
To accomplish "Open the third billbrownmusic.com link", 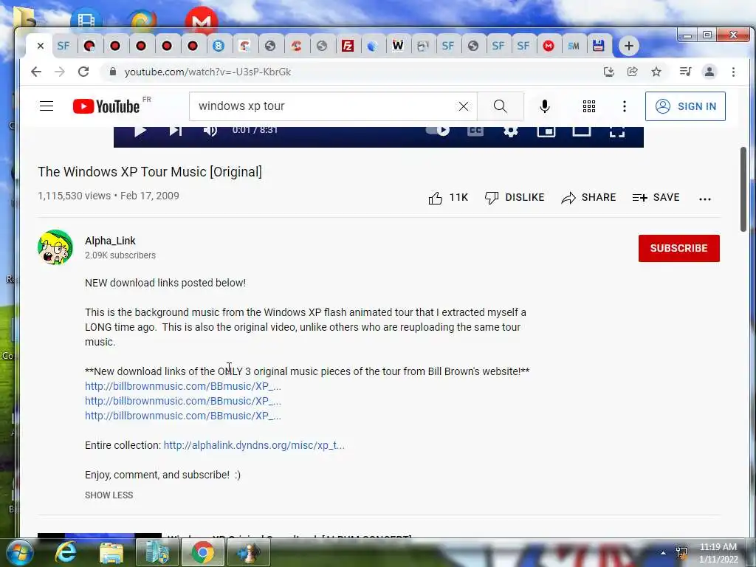I will [183, 416].
